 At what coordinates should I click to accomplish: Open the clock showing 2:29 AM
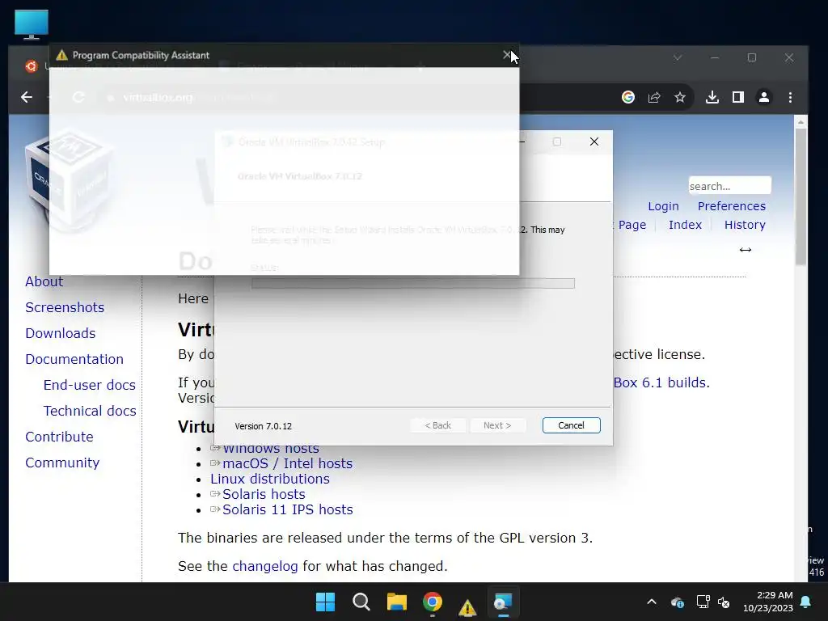(768, 602)
